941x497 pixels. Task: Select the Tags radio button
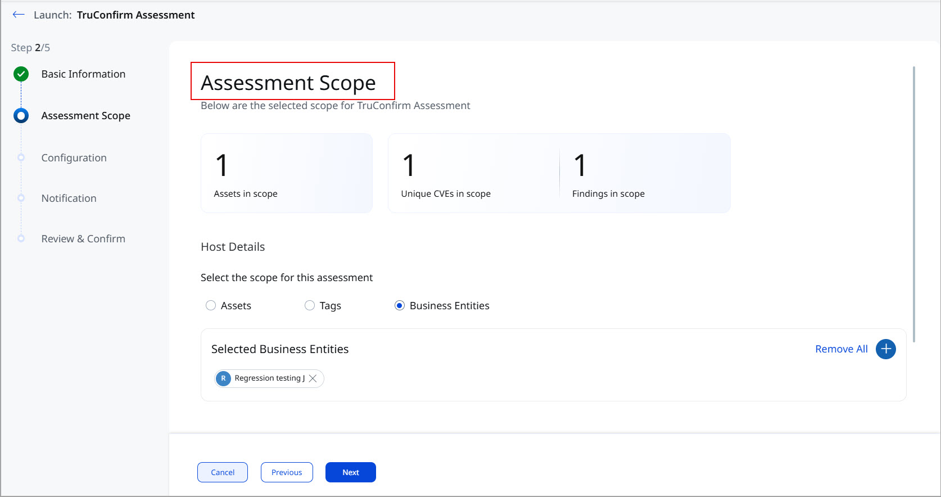coord(310,305)
